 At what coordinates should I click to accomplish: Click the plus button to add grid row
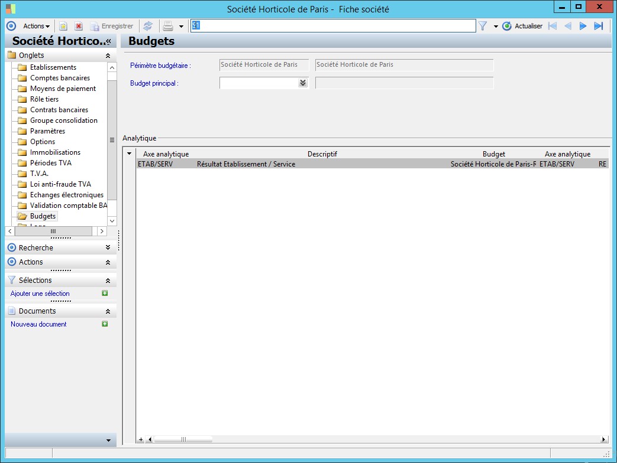141,439
